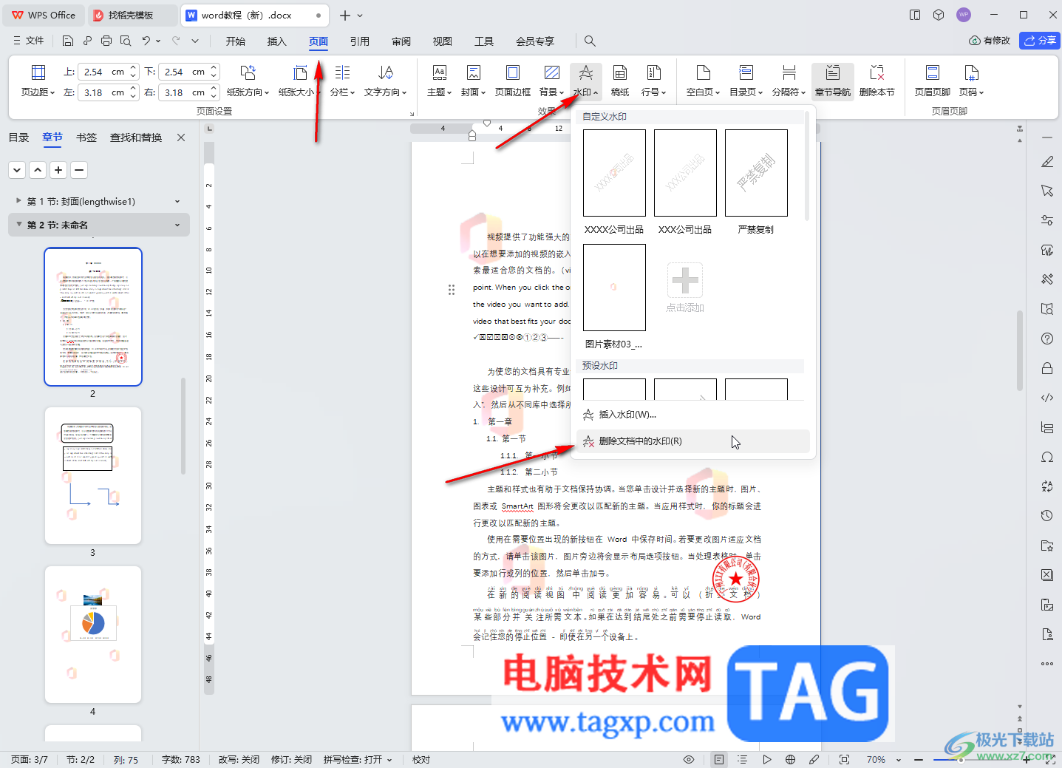Open the Theme gallery
The height and width of the screenshot is (768, 1062).
pos(439,81)
